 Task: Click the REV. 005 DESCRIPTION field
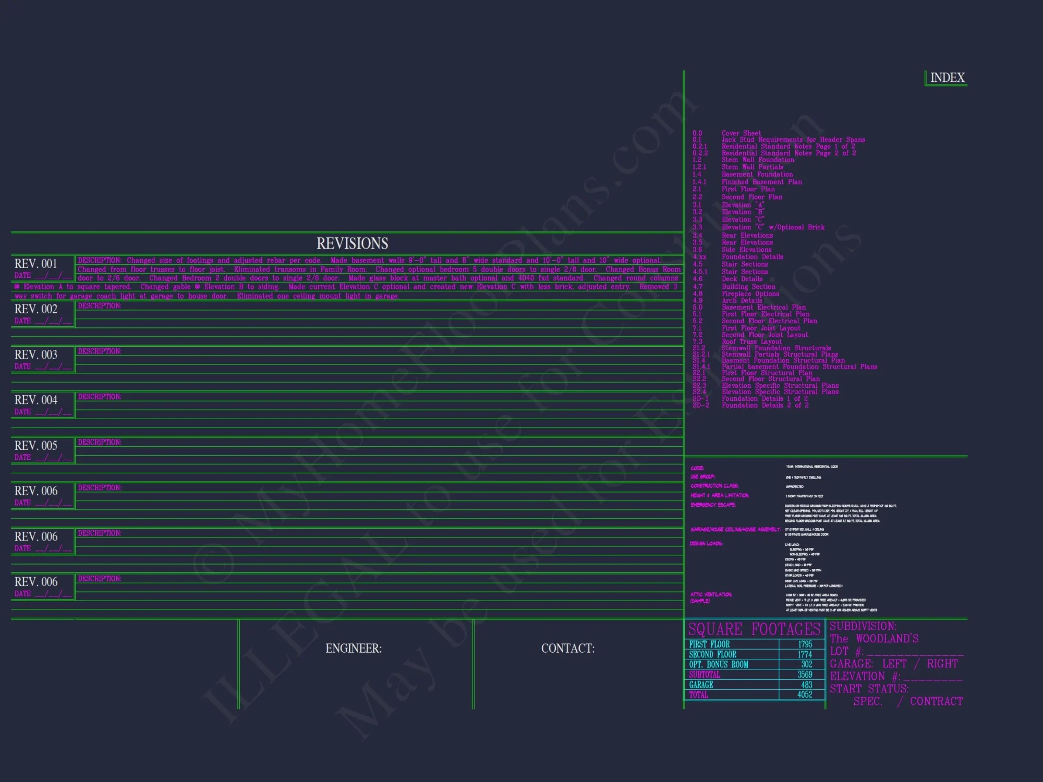tap(100, 442)
